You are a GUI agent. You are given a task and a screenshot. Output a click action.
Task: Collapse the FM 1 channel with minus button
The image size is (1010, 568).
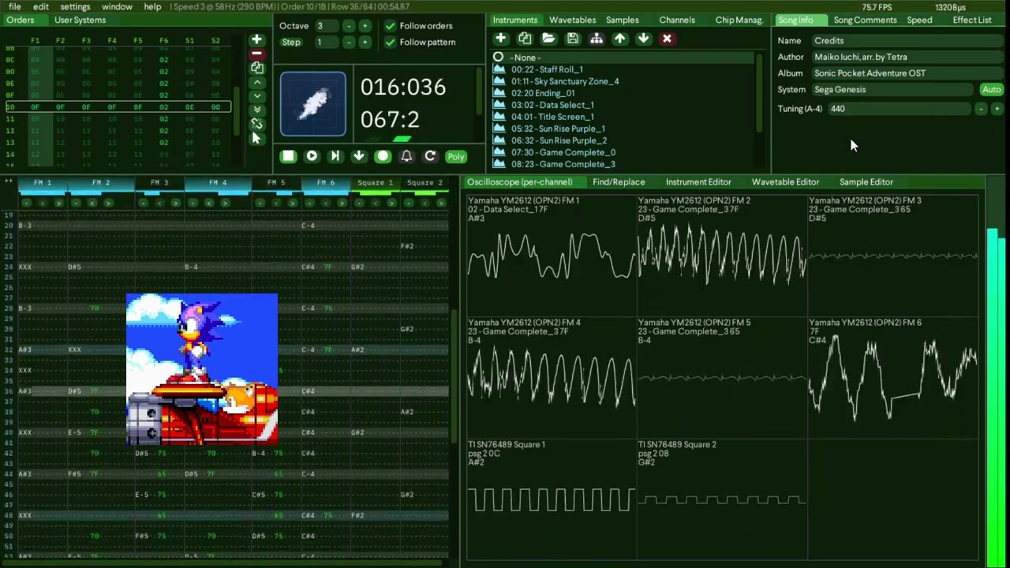(x=26, y=203)
